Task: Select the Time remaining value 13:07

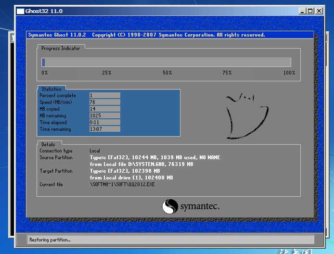Action: [x=105, y=129]
